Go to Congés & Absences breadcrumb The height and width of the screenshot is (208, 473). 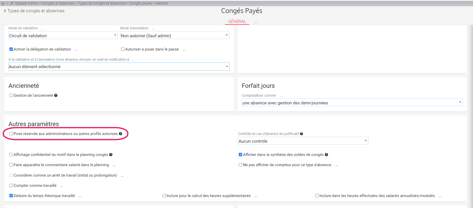tap(58, 3)
